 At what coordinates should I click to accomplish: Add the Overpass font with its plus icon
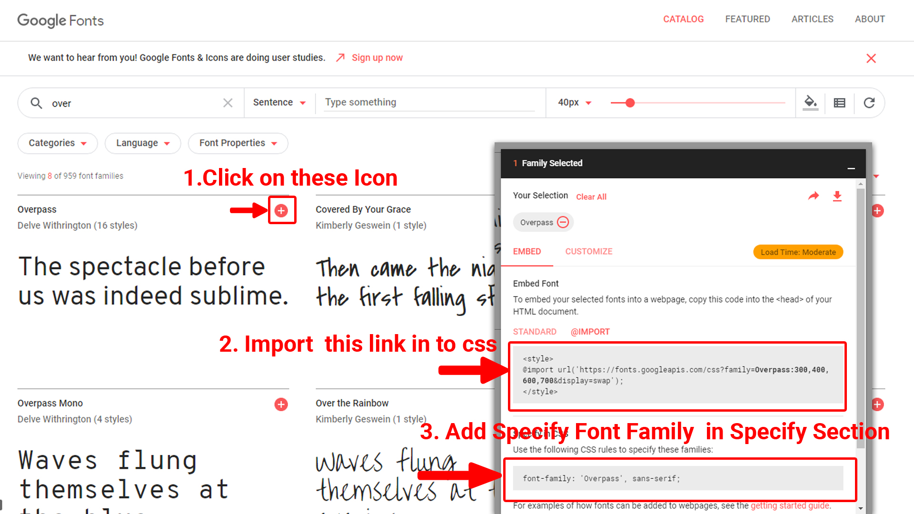tap(281, 210)
